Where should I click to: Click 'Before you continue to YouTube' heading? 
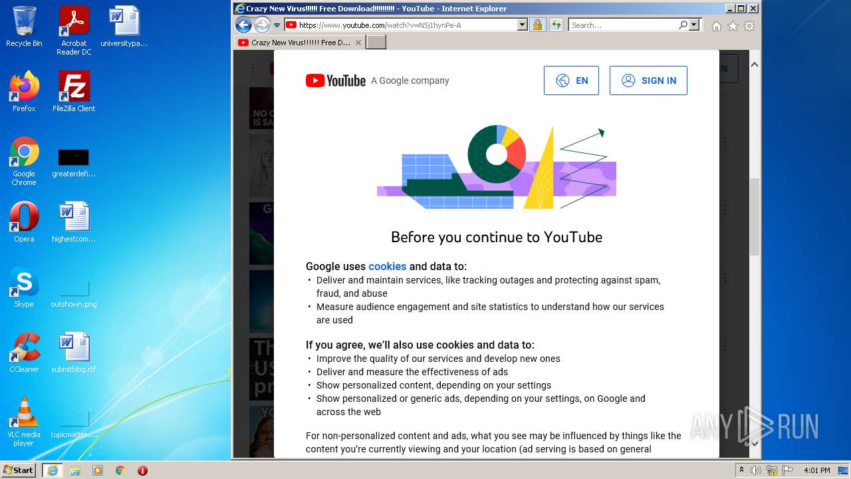pyautogui.click(x=497, y=238)
